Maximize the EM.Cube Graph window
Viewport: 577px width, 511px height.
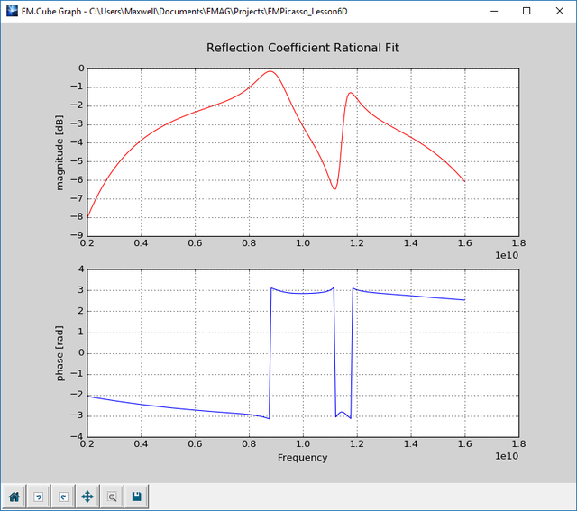pos(527,11)
